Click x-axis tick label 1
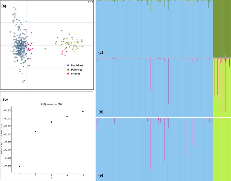Viewport: 231px width, 181px height. (20, 175)
